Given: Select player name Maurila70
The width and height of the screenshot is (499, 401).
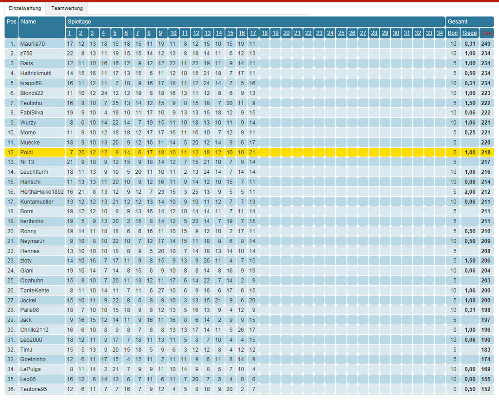Looking at the screenshot, I should pyautogui.click(x=33, y=44).
